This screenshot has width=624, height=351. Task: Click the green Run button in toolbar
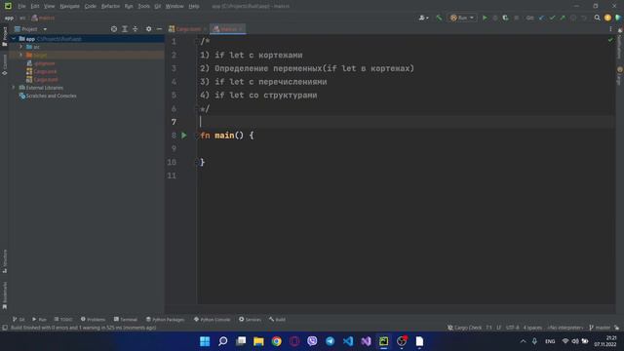pyautogui.click(x=485, y=18)
